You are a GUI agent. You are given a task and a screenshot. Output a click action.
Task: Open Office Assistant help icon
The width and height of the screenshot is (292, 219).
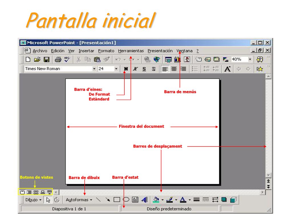pyautogui.click(x=259, y=59)
